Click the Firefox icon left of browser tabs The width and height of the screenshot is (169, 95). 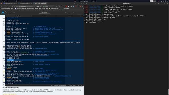[x=1, y=3]
